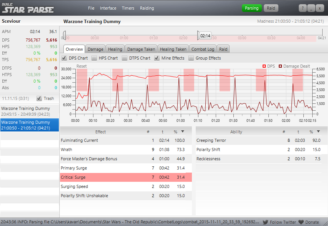
Task: Open the Timers menu
Action: click(128, 8)
